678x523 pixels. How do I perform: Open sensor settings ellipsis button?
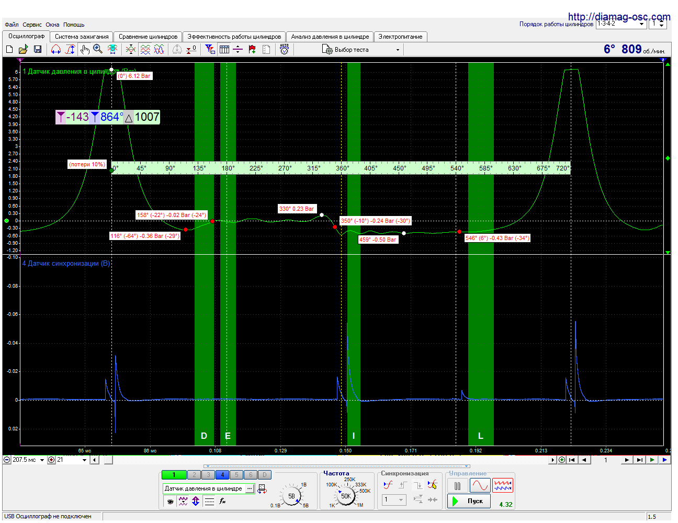250,488
